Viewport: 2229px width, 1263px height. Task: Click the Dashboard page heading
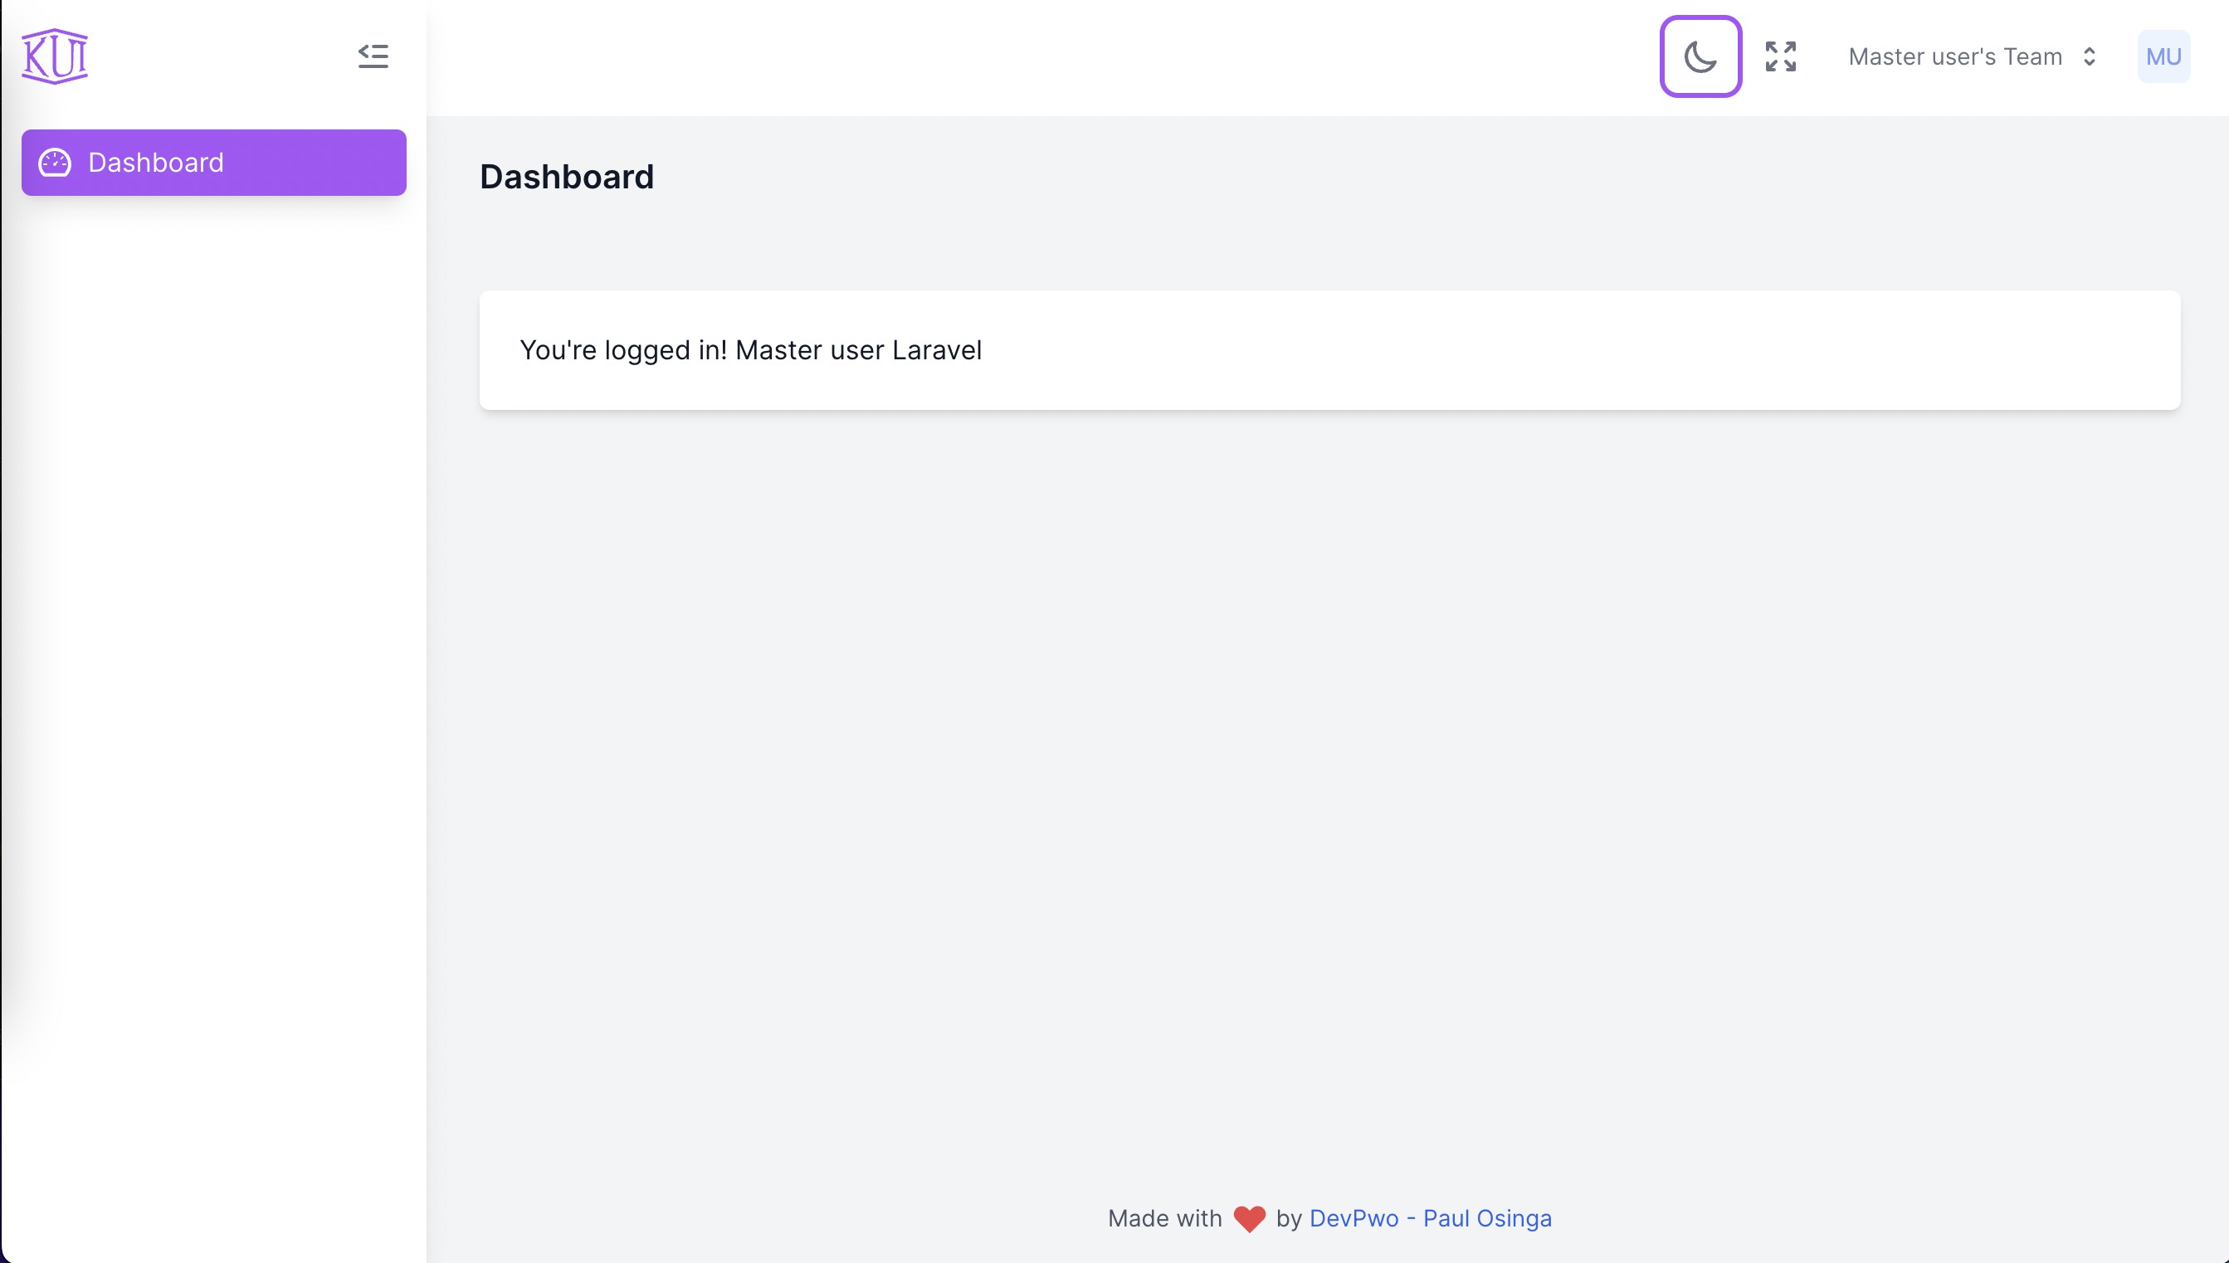tap(566, 177)
